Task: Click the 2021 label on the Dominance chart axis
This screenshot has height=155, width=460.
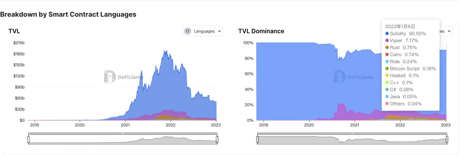Action: coord(354,125)
